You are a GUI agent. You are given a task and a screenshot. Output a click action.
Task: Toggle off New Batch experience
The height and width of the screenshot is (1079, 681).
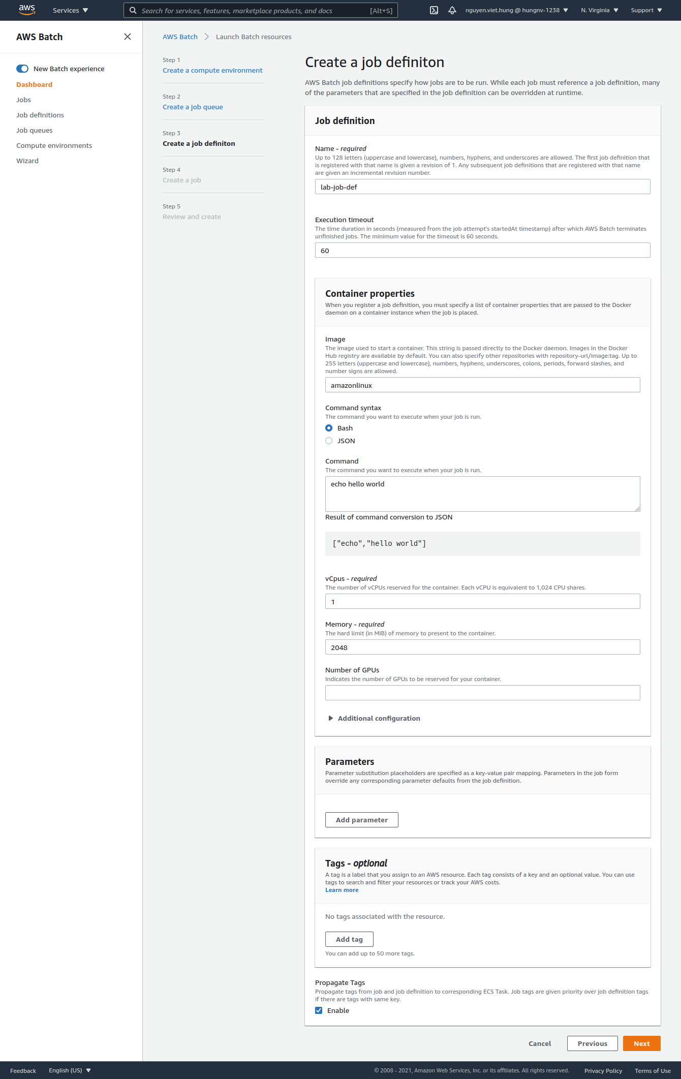(x=21, y=68)
